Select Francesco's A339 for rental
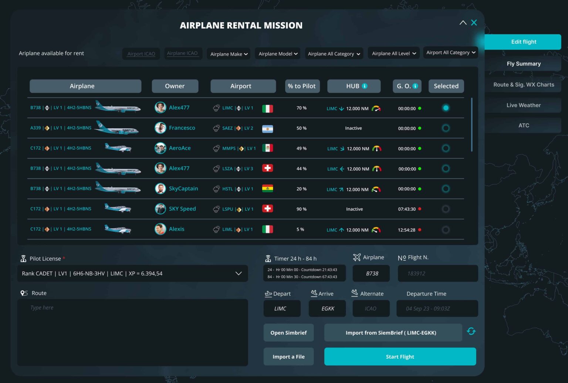This screenshot has height=383, width=568. coord(446,128)
